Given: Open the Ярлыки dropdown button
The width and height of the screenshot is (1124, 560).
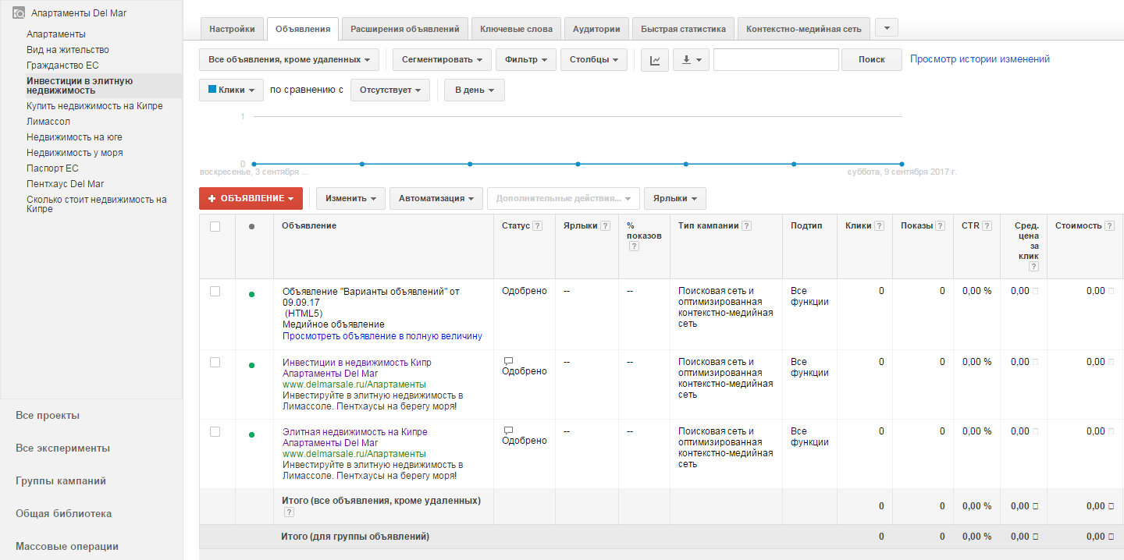Looking at the screenshot, I should coord(675,198).
